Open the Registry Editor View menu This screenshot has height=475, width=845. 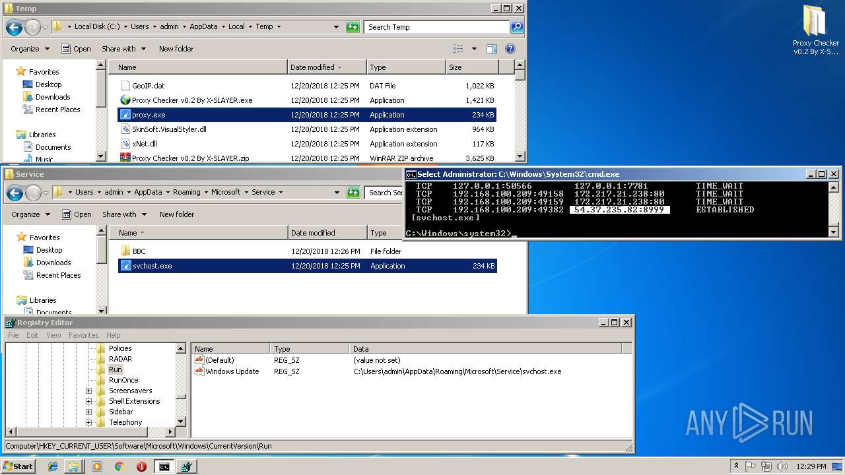coord(53,335)
